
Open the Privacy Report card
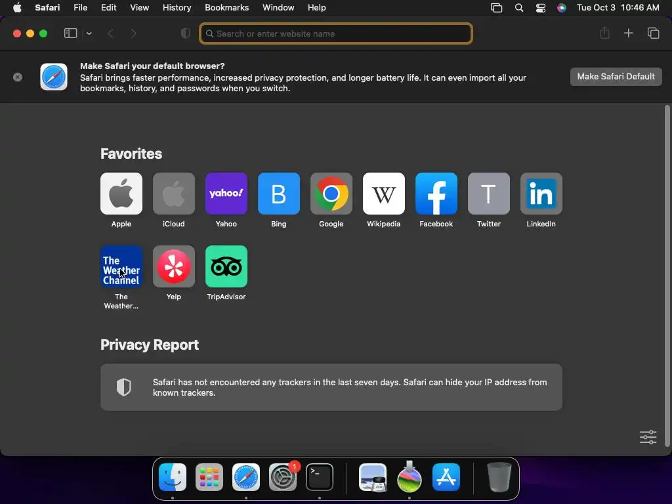click(x=331, y=387)
